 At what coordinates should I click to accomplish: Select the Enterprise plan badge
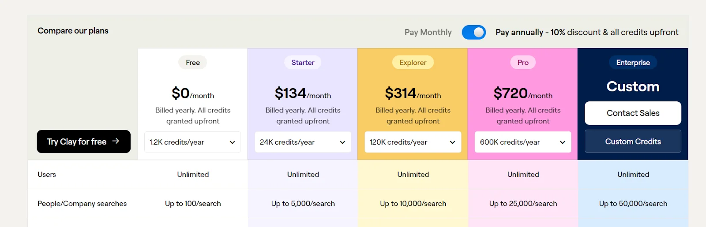tap(633, 63)
